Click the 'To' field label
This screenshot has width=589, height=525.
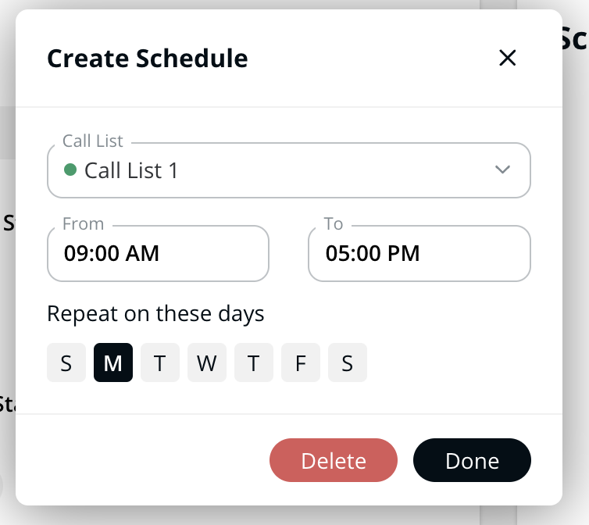[x=334, y=224]
